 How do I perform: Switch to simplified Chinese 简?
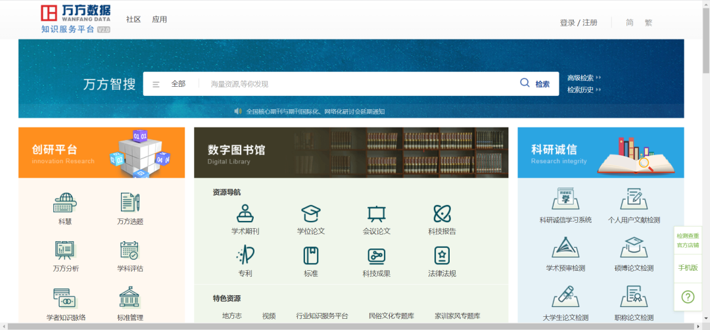629,22
